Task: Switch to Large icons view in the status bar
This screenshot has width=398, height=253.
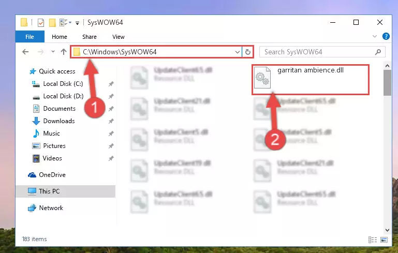Action: [384, 240]
